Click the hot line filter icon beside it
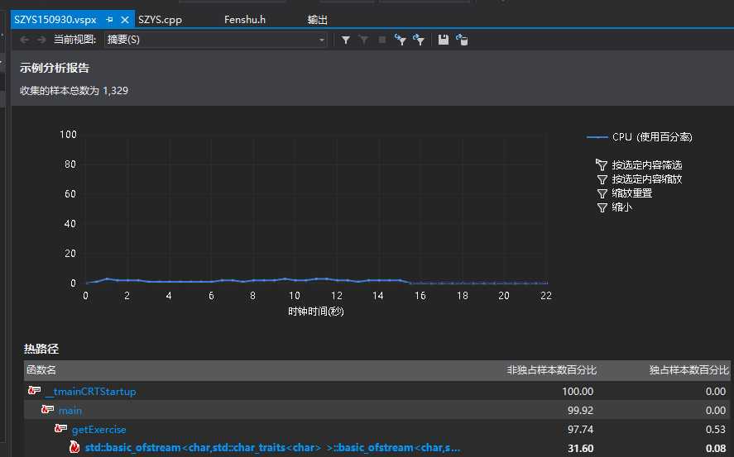The height and width of the screenshot is (457, 734). [419, 40]
